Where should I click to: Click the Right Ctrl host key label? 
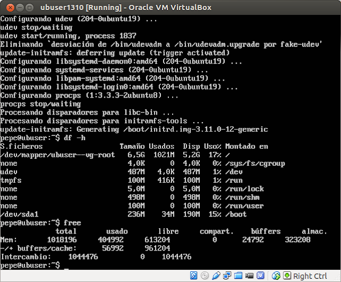coord(310,276)
